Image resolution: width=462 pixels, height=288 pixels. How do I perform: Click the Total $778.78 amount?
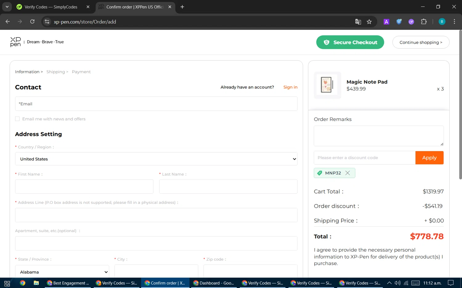point(427,236)
